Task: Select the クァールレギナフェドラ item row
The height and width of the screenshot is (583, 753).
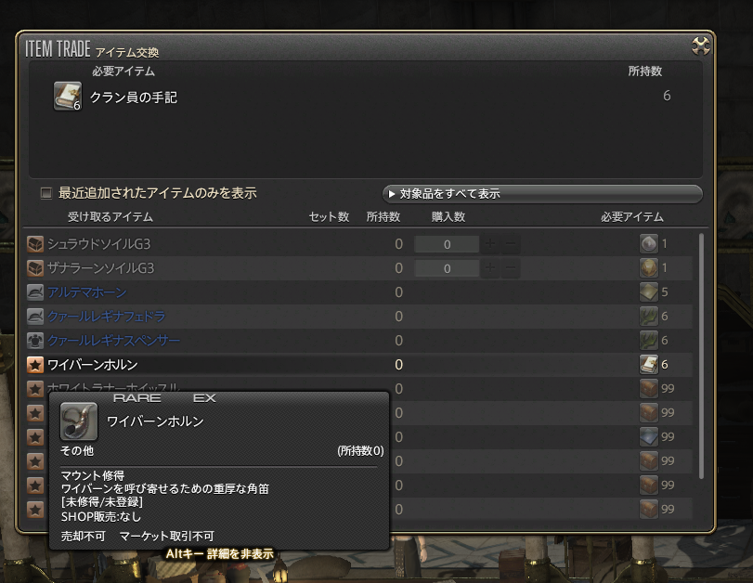Action: point(359,316)
